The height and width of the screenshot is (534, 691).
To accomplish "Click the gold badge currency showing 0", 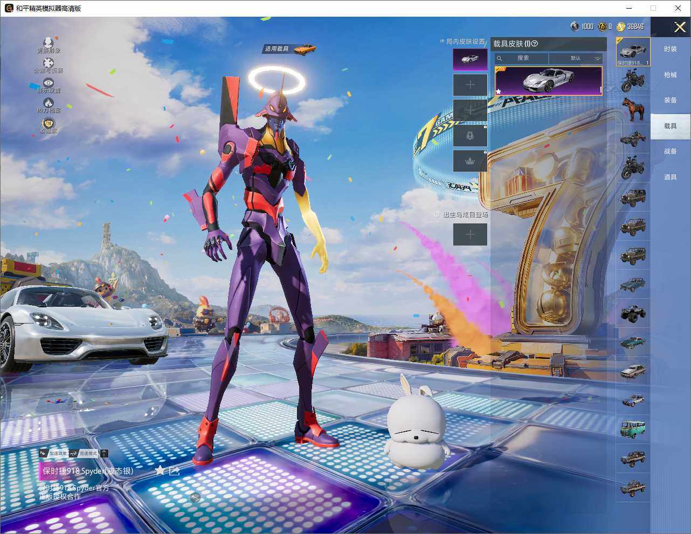I will (x=602, y=26).
